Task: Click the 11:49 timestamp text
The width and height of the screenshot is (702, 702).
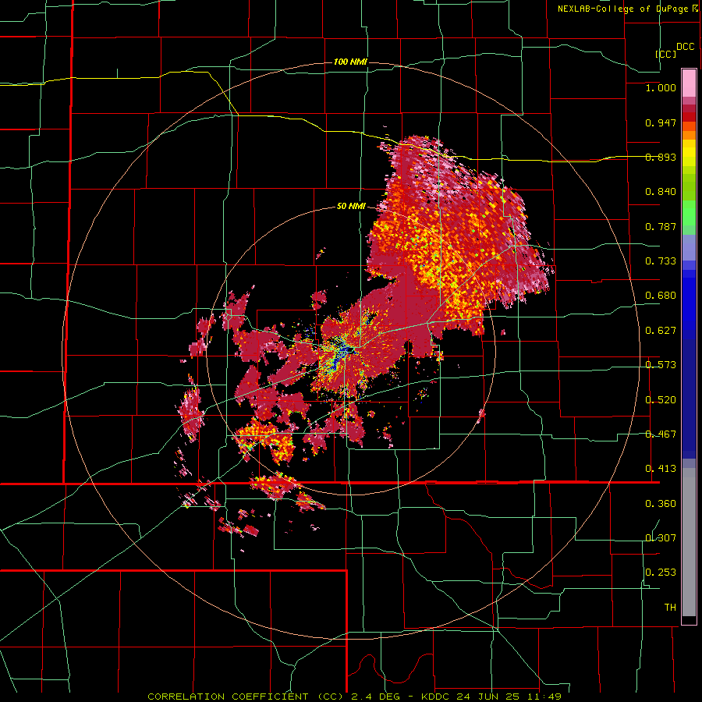Action: coord(544,697)
